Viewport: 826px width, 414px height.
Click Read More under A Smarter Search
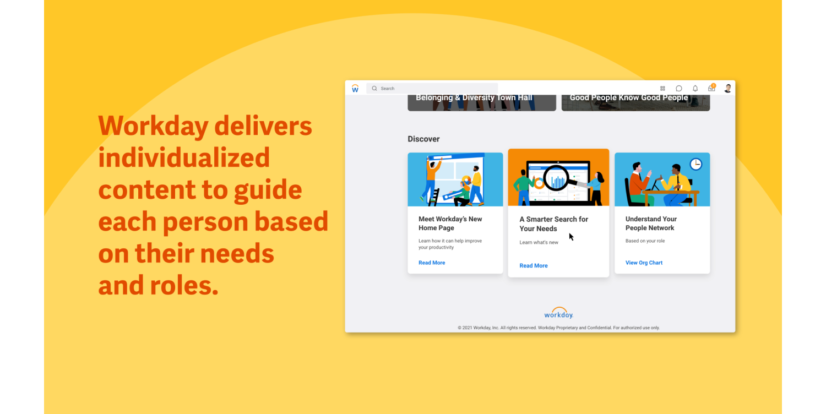pos(534,265)
